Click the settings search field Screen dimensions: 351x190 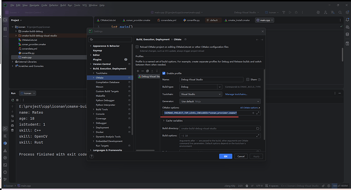pyautogui.click(x=110, y=40)
